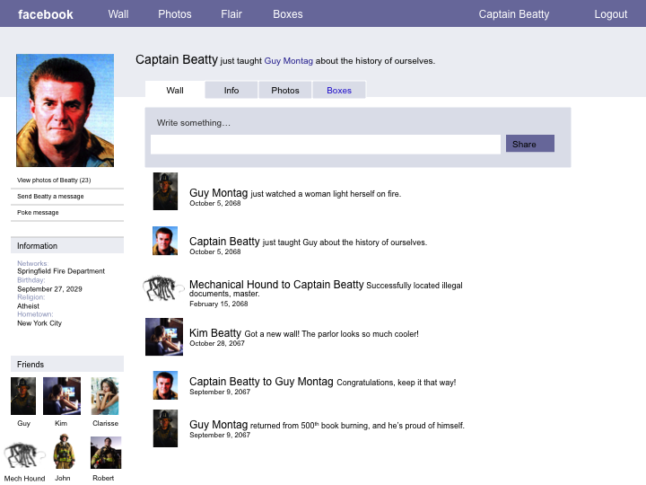The width and height of the screenshot is (646, 485).
Task: Click the Logout link
Action: (611, 14)
